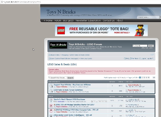Image resolution: width=161 pixels, height=117 pixels.
Task: Click announcement icon for Support Toys N Bricks
Action: [x=51, y=86]
